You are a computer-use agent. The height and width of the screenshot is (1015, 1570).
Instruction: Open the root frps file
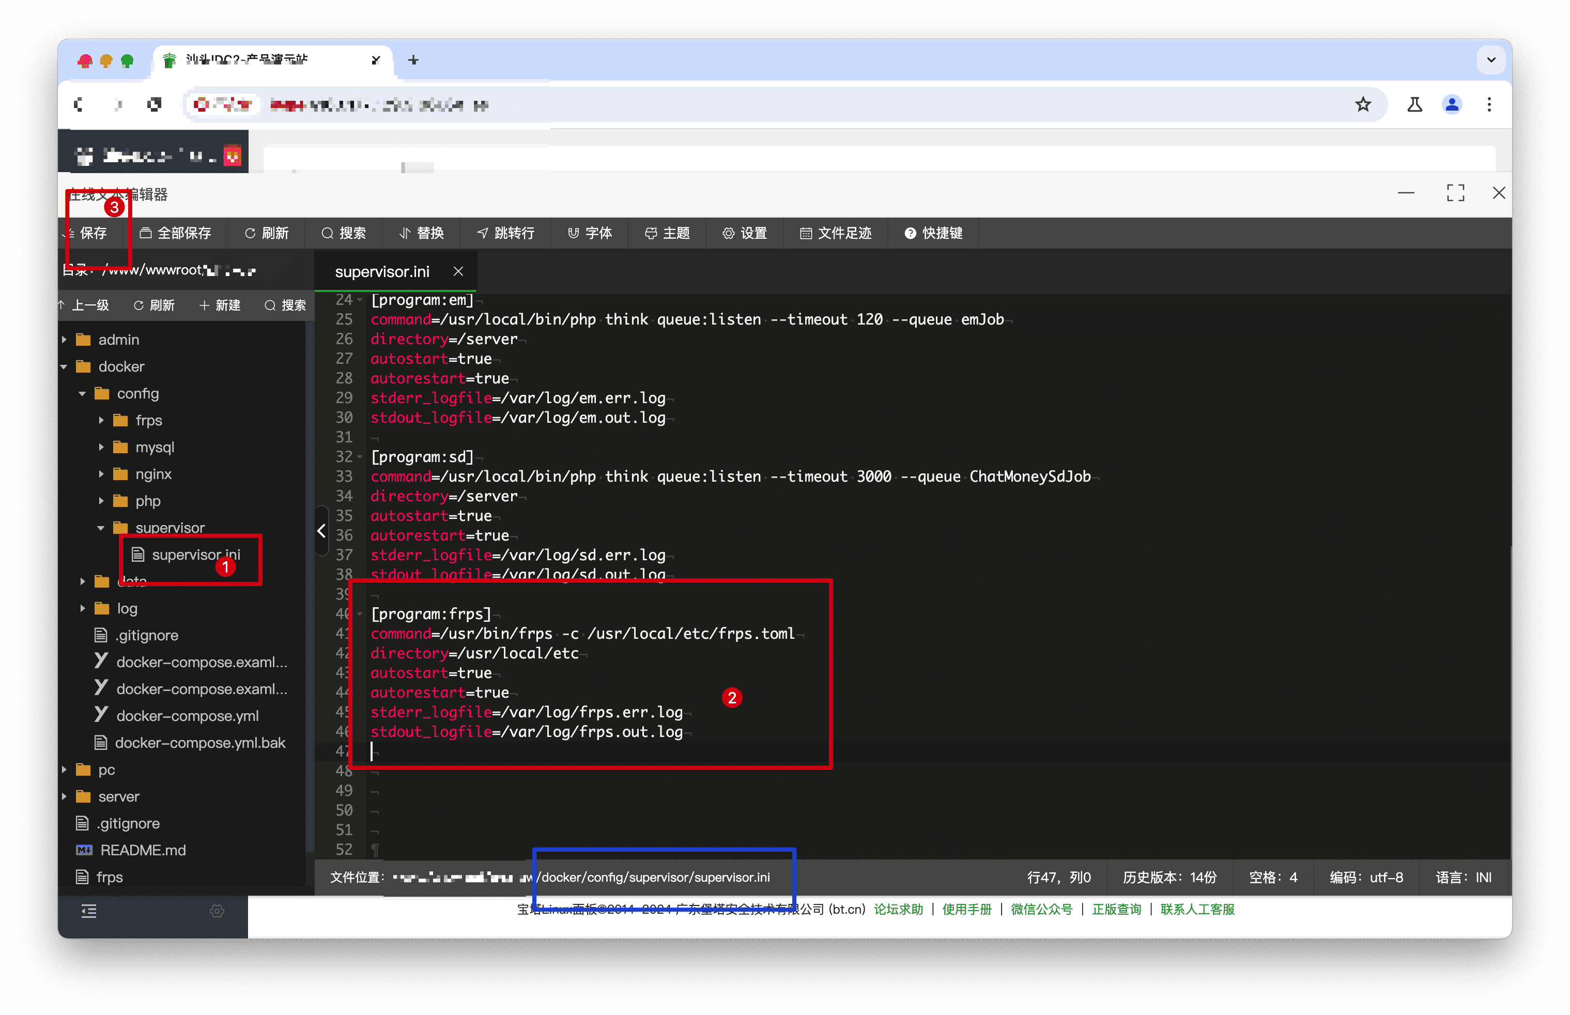click(100, 877)
